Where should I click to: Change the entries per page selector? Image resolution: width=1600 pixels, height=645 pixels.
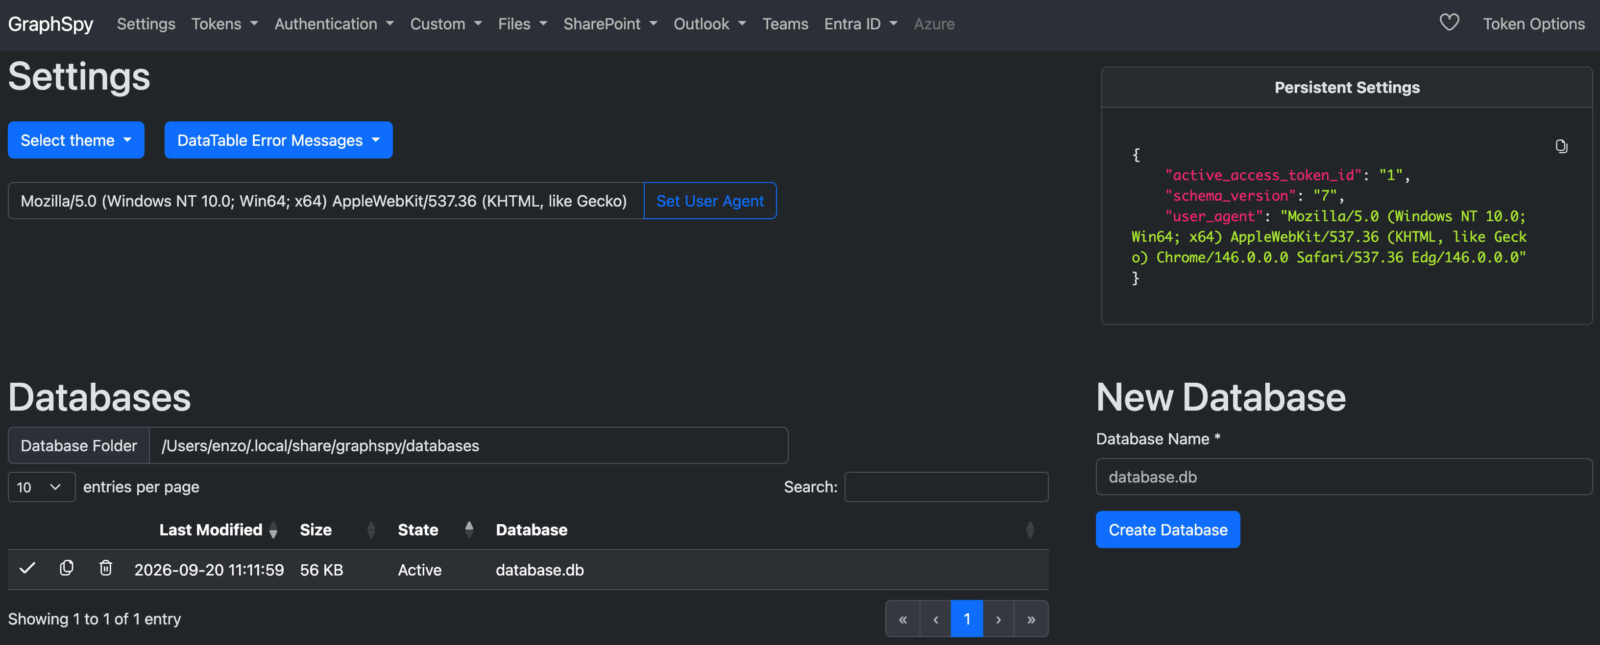pyautogui.click(x=41, y=487)
